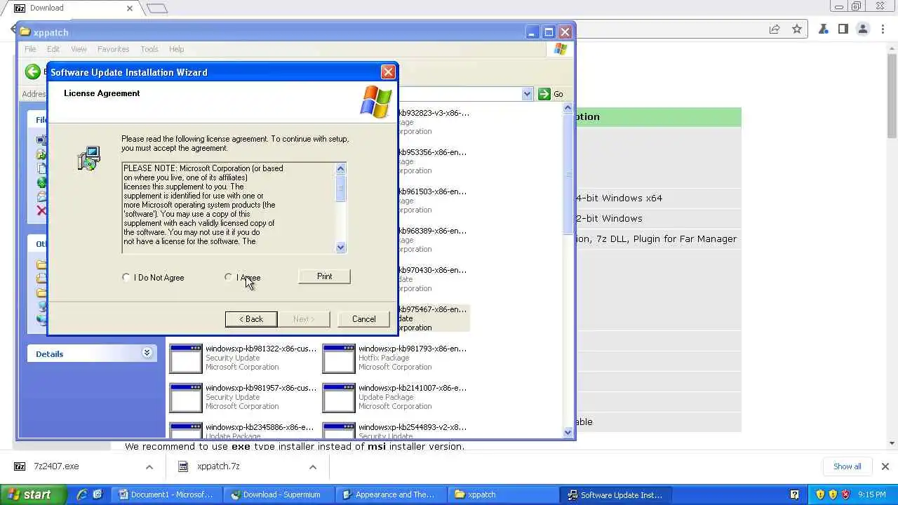This screenshot has height=505, width=898.
Task: Select the windowsxp-kb953356 file entry
Action: click(x=433, y=161)
